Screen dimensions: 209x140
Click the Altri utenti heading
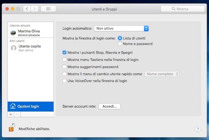click(17, 41)
